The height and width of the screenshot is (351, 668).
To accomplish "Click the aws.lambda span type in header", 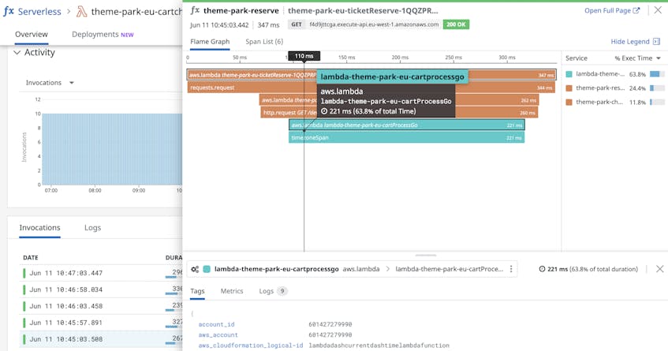I will pos(361,269).
